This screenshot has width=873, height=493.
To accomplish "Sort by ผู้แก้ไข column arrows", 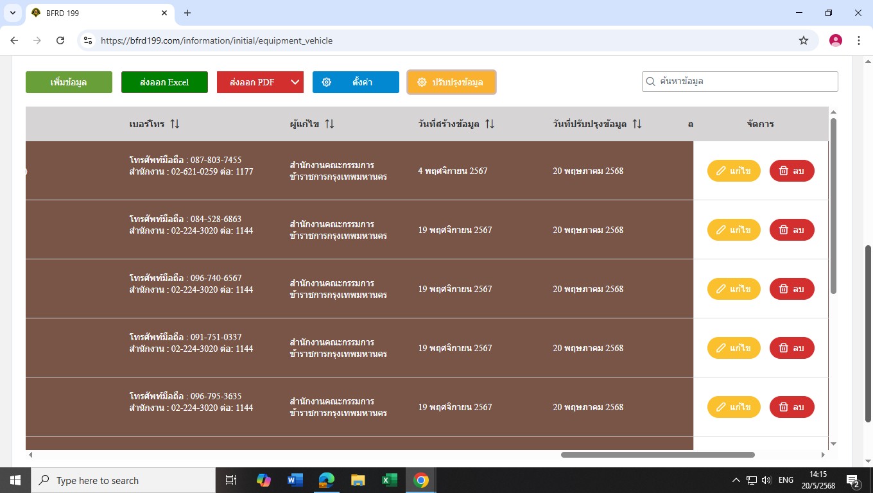I will (329, 124).
